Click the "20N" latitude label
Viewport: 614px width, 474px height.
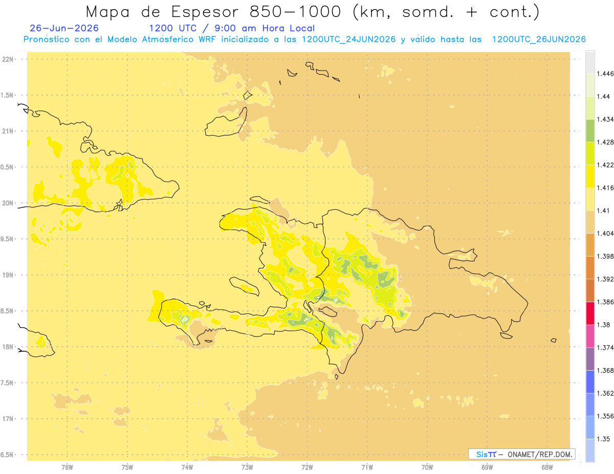point(8,203)
